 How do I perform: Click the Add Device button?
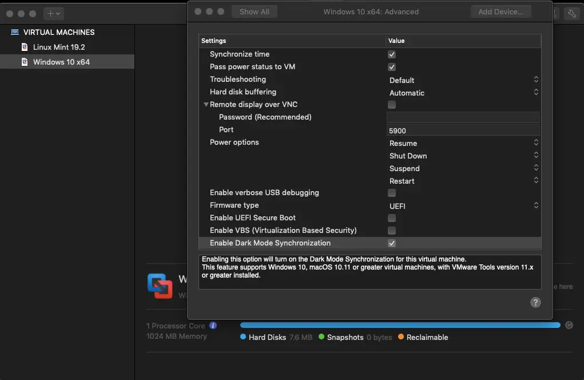(x=500, y=11)
